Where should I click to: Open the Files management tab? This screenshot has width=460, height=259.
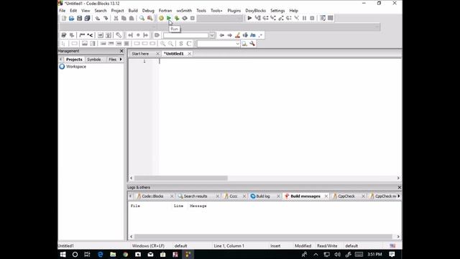[113, 59]
